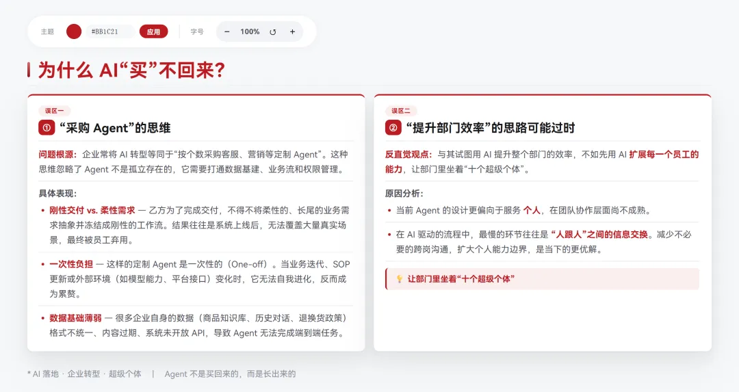Increase font size with plus button
The width and height of the screenshot is (739, 392).
click(x=292, y=31)
